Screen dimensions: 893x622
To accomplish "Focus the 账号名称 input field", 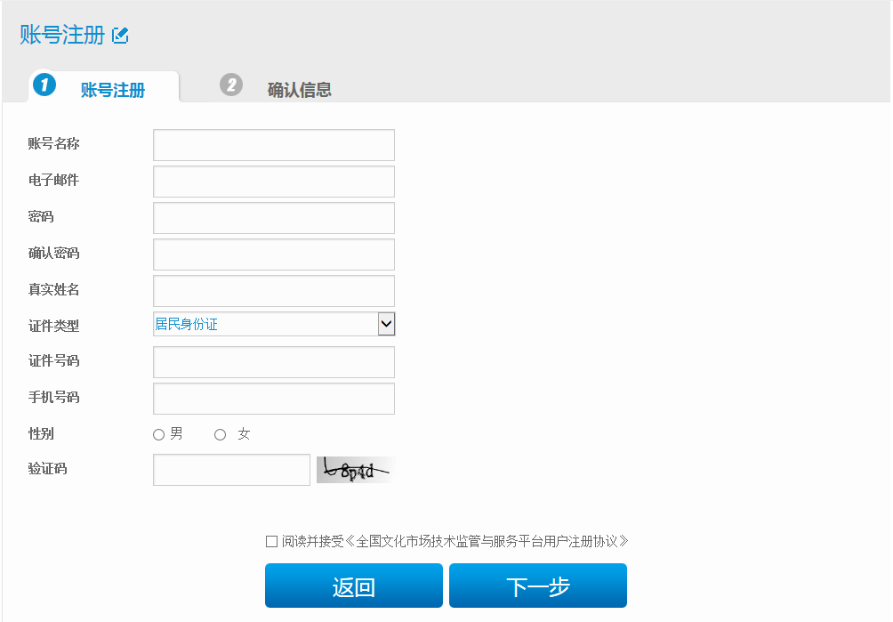I will tap(274, 145).
